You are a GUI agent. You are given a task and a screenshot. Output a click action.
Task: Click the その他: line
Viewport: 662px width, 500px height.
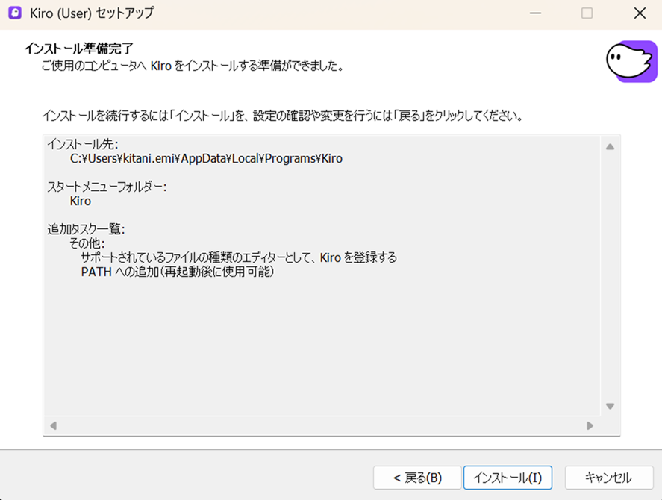pos(87,243)
